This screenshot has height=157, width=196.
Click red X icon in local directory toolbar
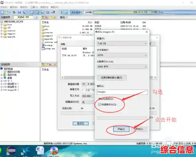coord(50,65)
